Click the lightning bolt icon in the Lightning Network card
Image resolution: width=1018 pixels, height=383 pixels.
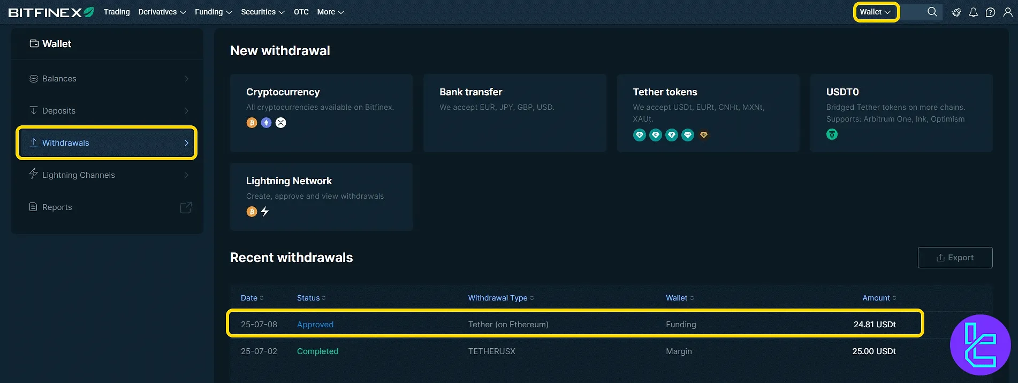pyautogui.click(x=265, y=212)
